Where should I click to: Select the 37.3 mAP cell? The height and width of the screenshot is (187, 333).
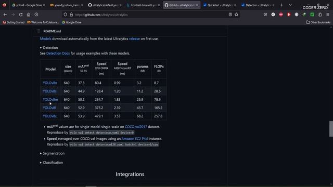[83, 83]
